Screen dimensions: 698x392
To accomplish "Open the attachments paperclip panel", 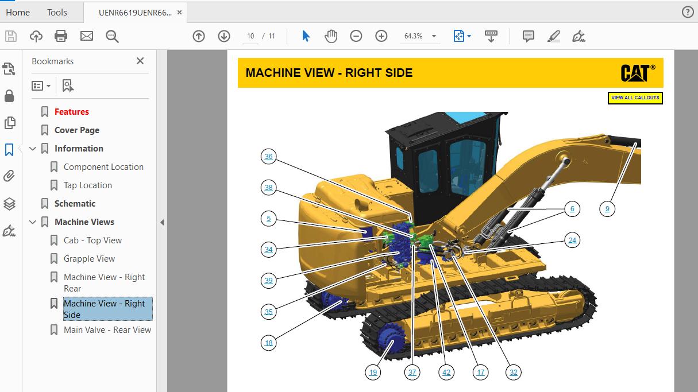I will (9, 176).
